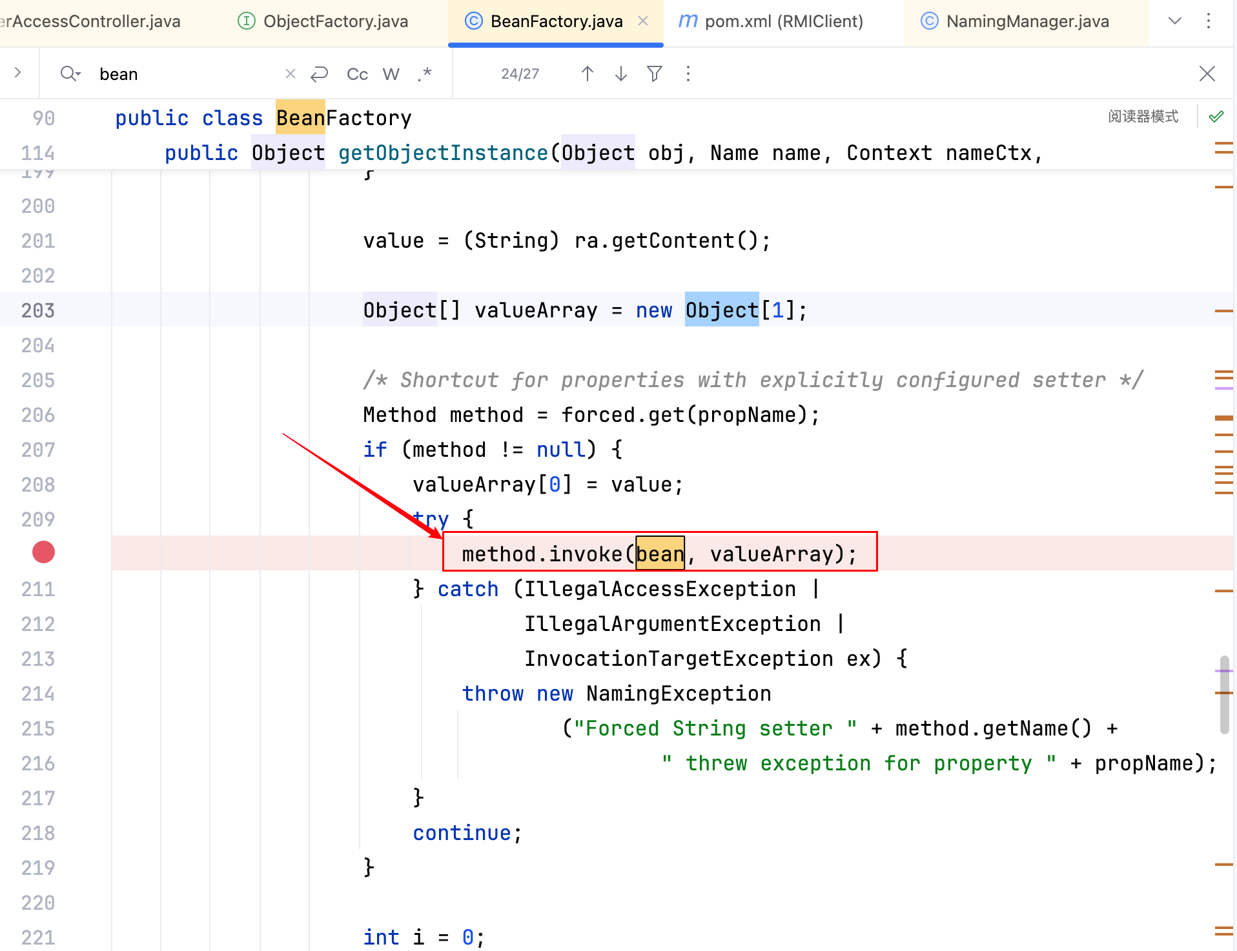Insert a new line in search field

tap(320, 74)
